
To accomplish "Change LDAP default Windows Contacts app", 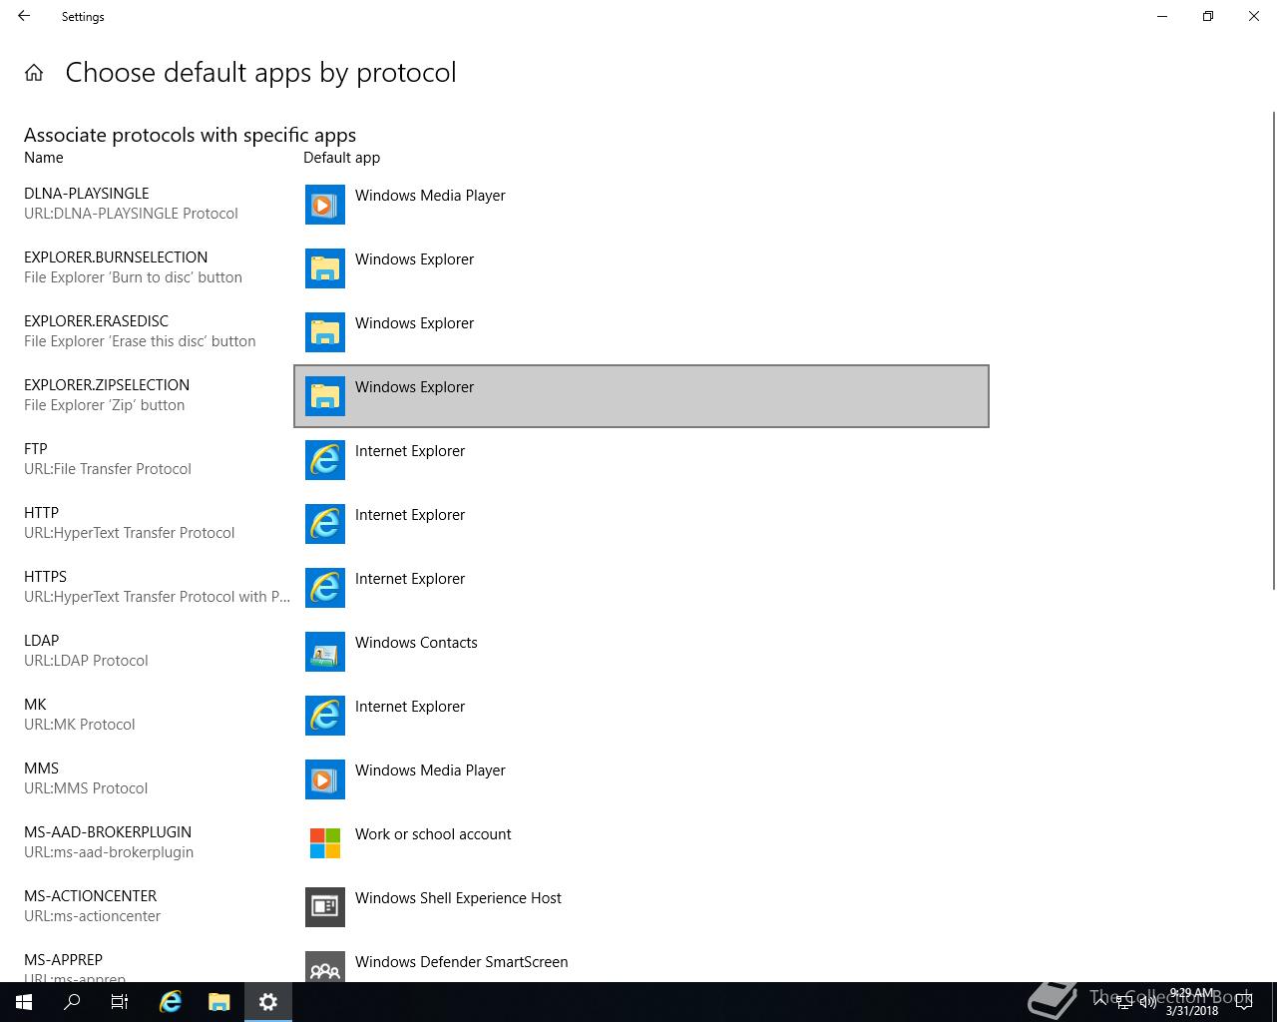I will tap(641, 652).
